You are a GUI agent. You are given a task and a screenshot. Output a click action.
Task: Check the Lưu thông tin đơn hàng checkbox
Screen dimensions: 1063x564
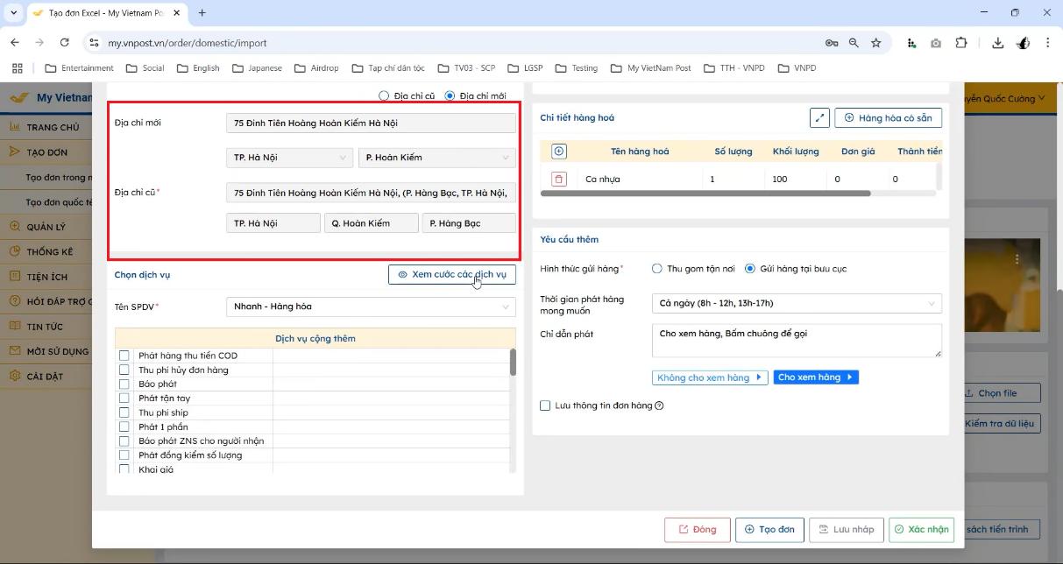(545, 405)
